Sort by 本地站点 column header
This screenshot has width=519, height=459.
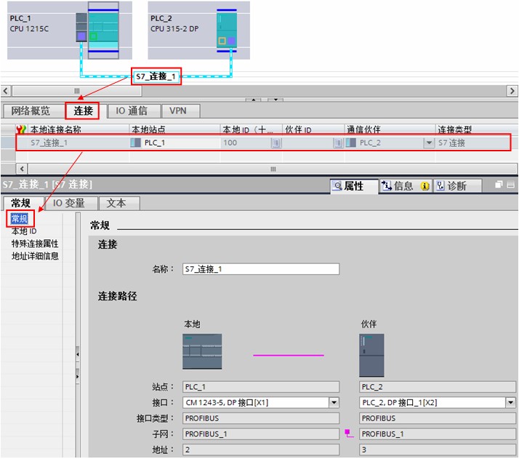(x=148, y=129)
